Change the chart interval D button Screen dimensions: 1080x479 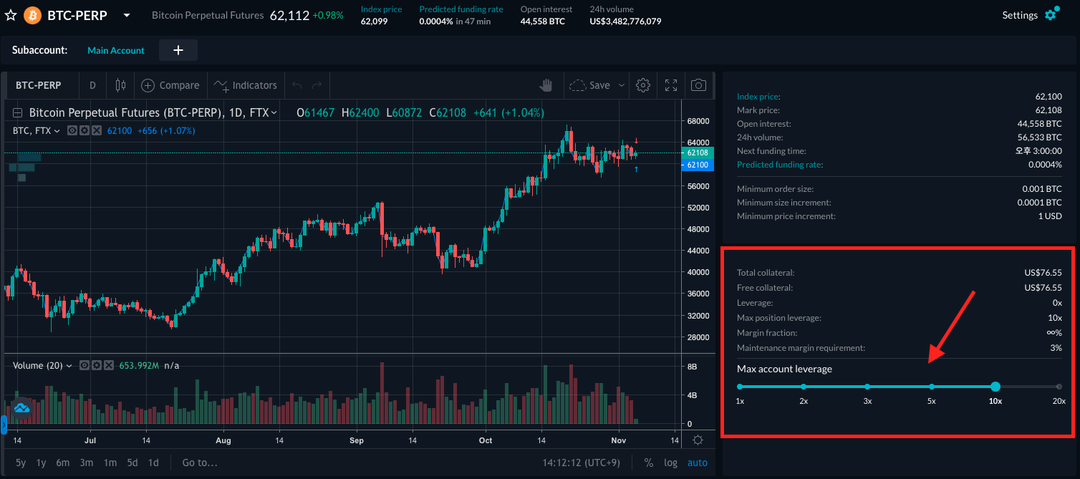pyautogui.click(x=92, y=85)
